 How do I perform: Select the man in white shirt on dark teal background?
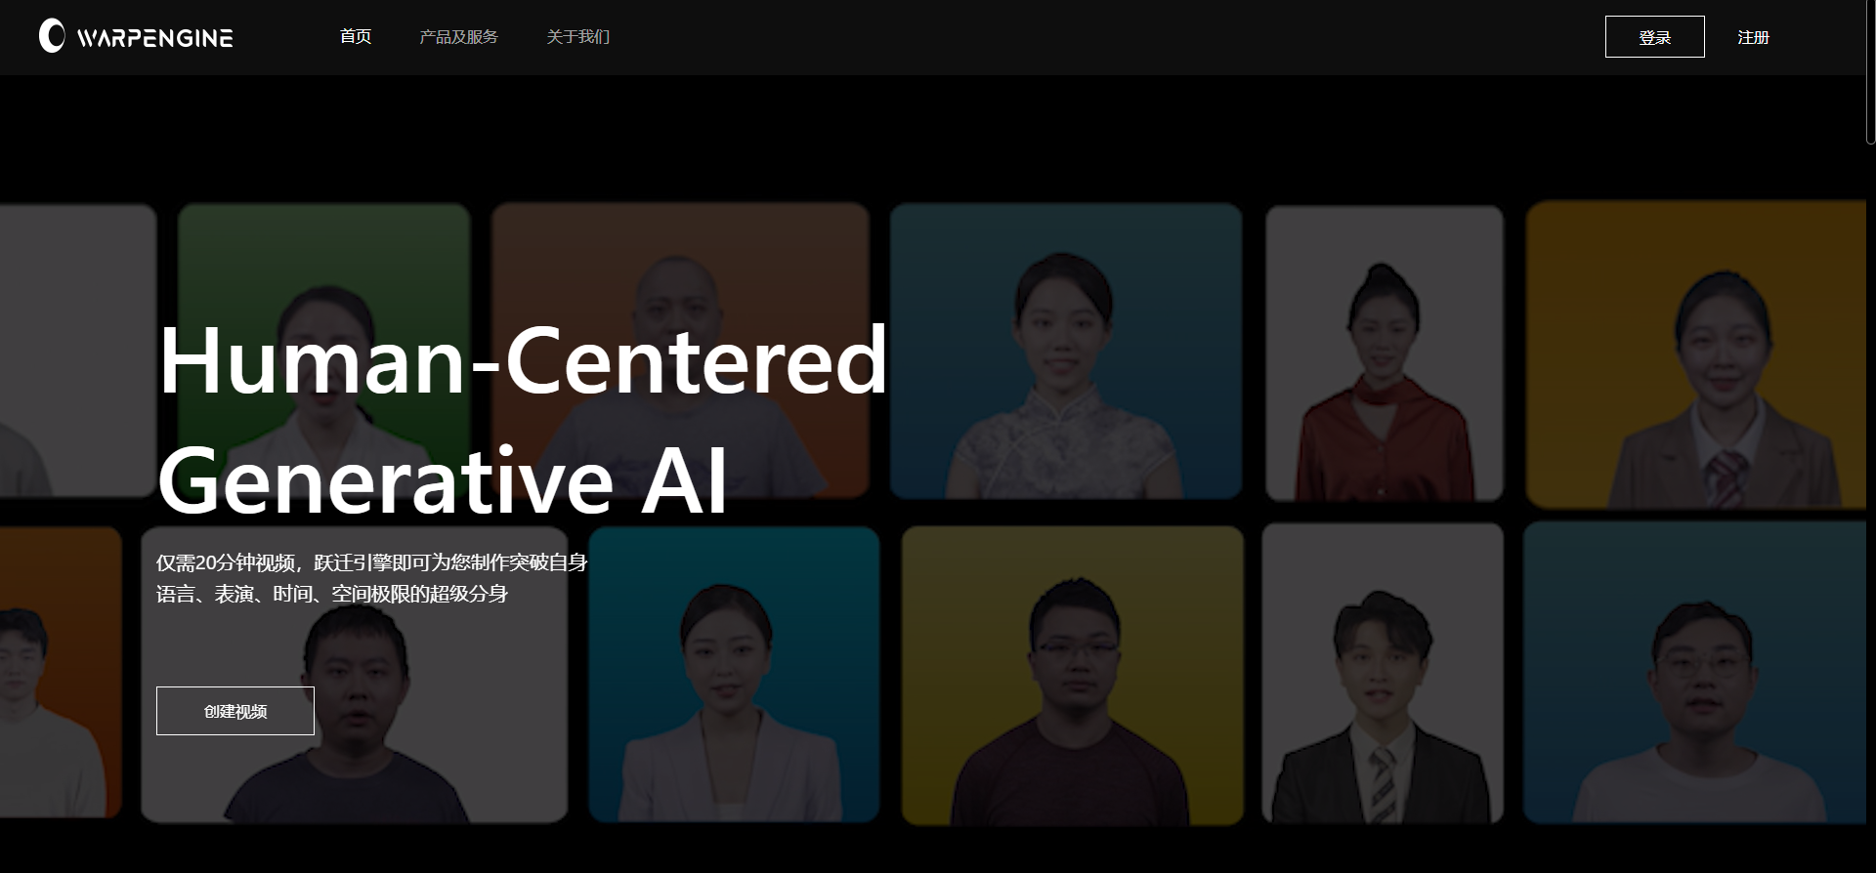click(x=1694, y=672)
